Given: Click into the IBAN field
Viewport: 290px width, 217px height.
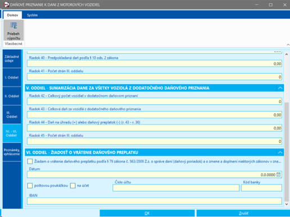Looking at the screenshot, I should 155,201.
